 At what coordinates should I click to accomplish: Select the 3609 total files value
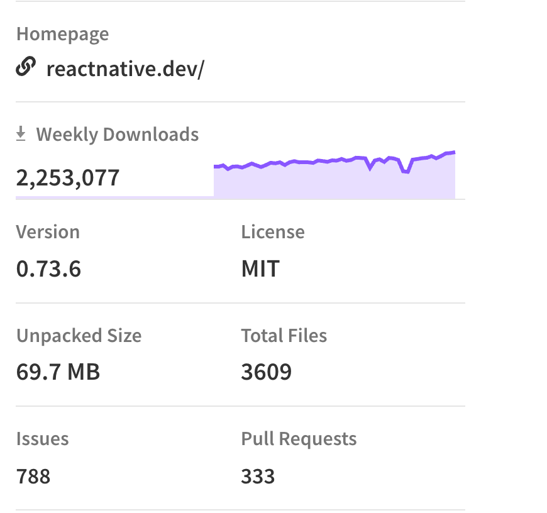coord(266,372)
